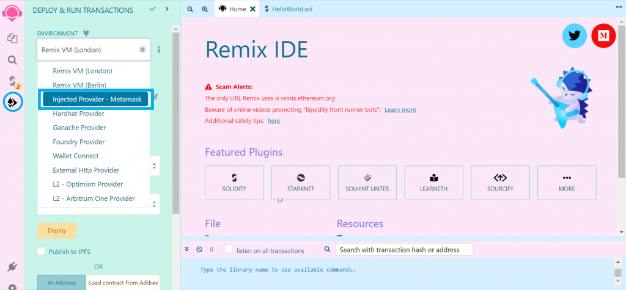626x290 pixels.
Task: Select External Http Provider option
Action: 86,170
